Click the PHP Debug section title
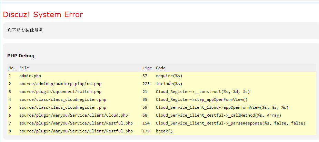This screenshot has height=142, width=319. [21, 56]
